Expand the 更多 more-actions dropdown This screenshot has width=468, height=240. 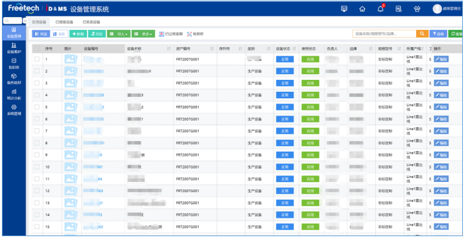[x=143, y=34]
